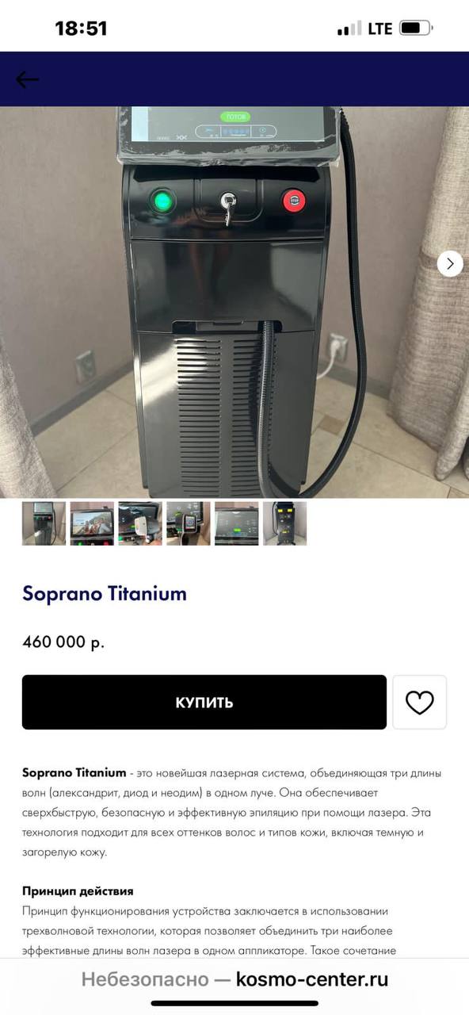Tap the battery icon in the status bar
This screenshot has width=469, height=1015.
(416, 29)
